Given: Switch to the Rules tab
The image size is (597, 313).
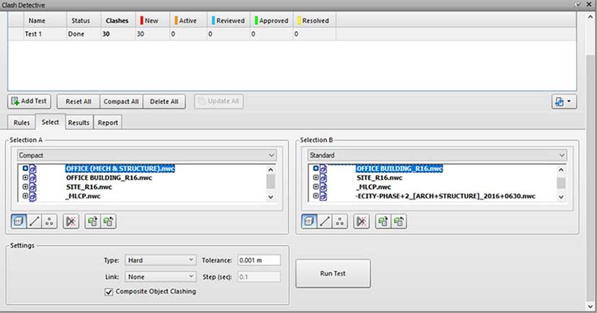Looking at the screenshot, I should [22, 123].
